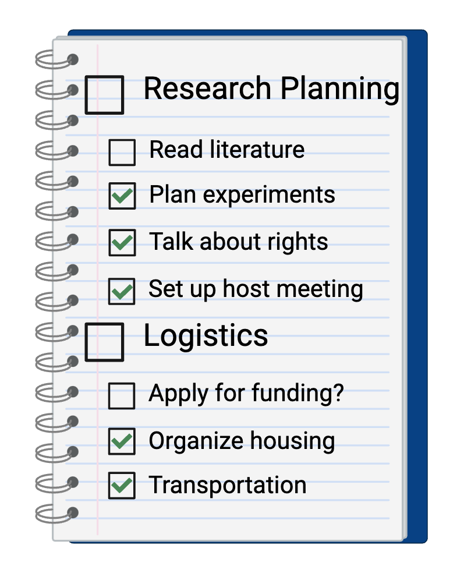
Task: Select the Read literature text label
Action: [226, 150]
